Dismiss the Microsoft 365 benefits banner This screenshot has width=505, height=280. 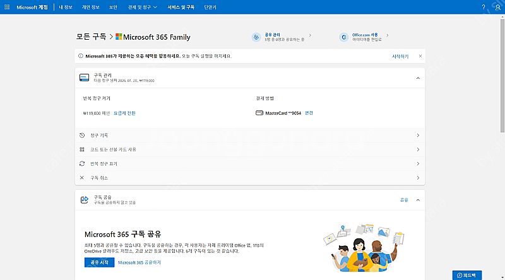pyautogui.click(x=420, y=56)
